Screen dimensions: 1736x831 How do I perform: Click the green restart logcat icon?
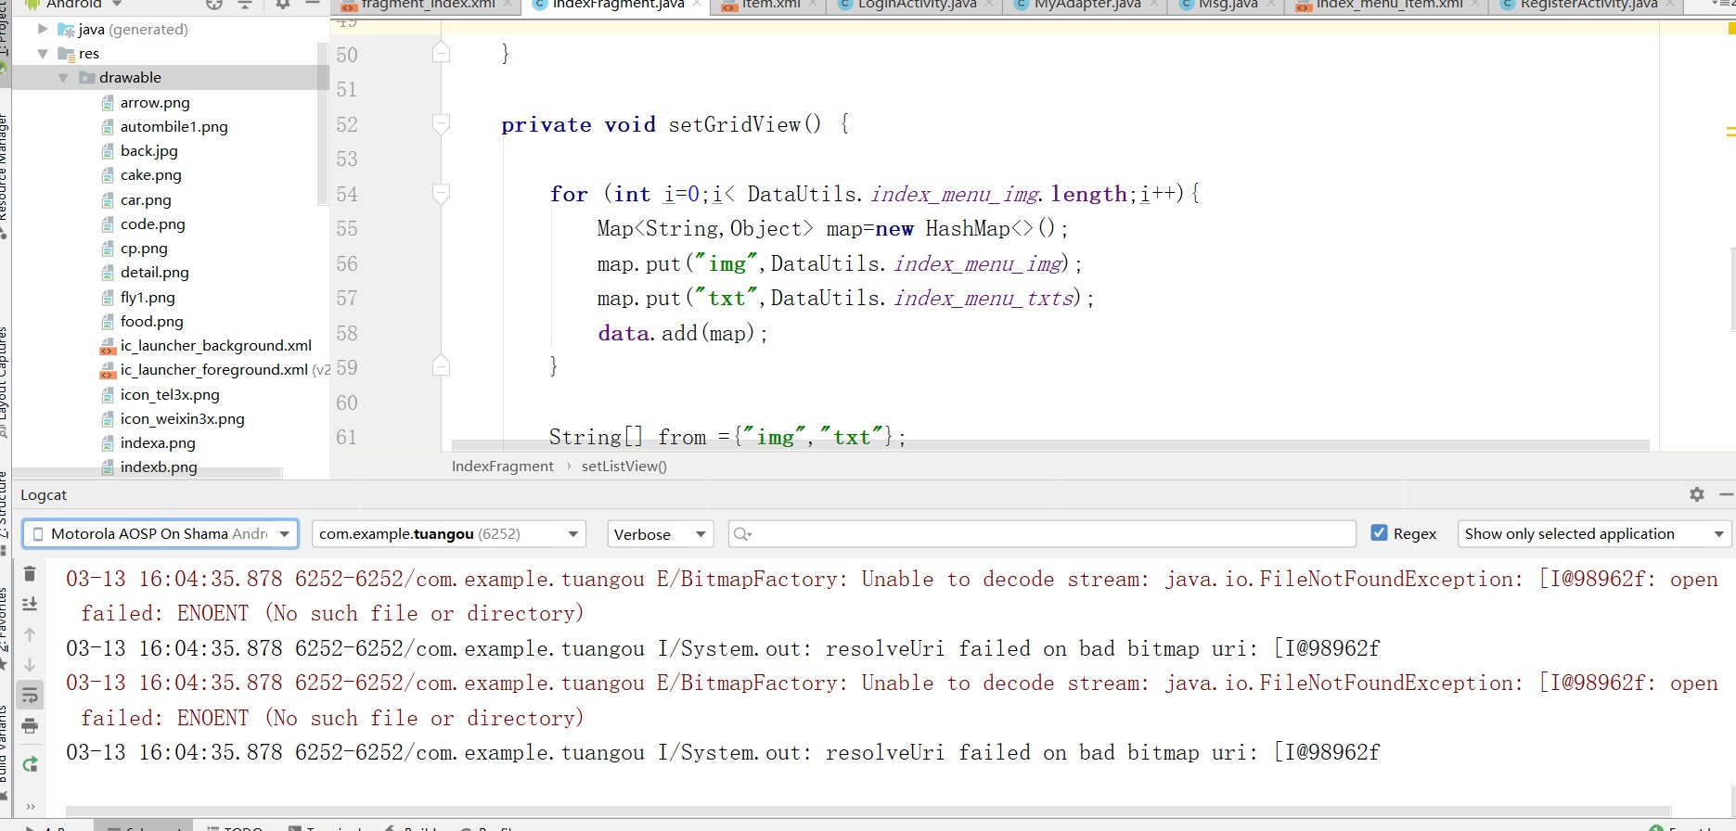point(30,764)
